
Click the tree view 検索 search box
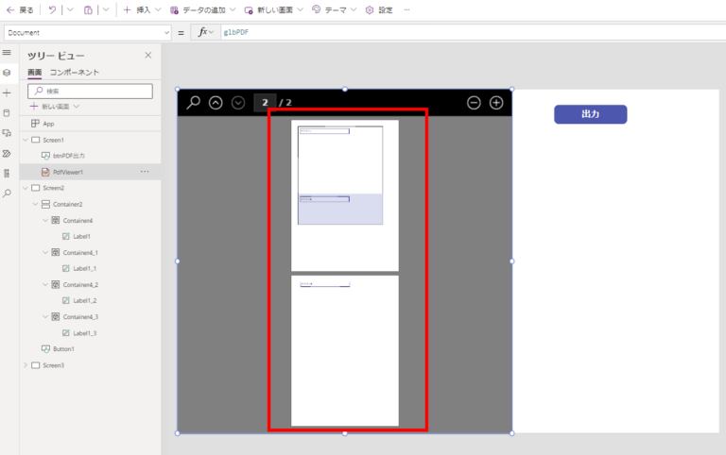[90, 91]
